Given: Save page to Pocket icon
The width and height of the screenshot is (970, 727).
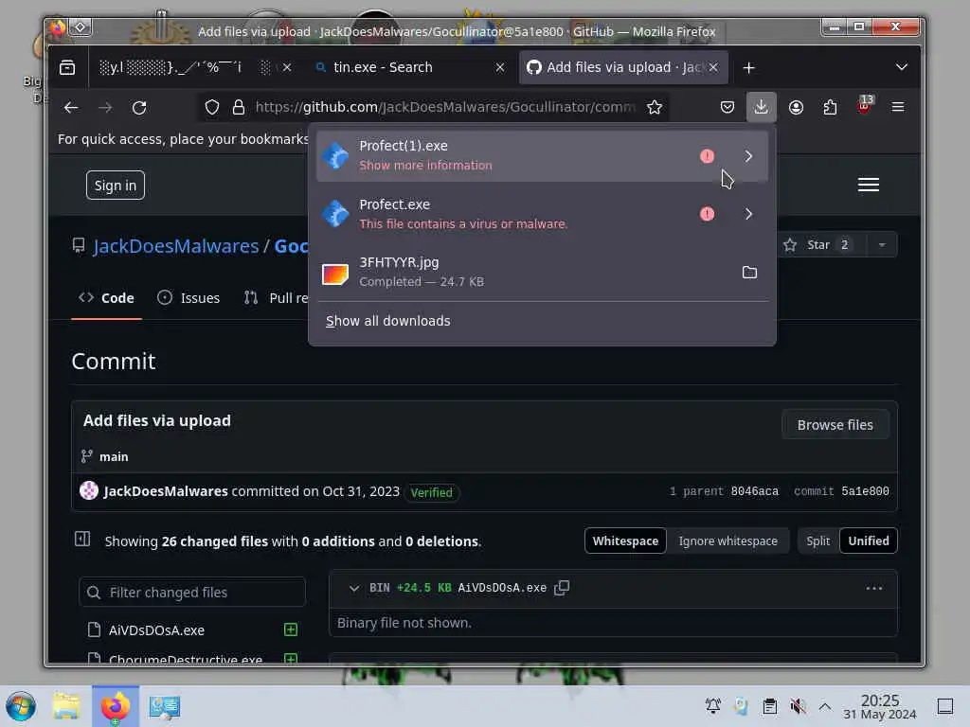Looking at the screenshot, I should [727, 108].
